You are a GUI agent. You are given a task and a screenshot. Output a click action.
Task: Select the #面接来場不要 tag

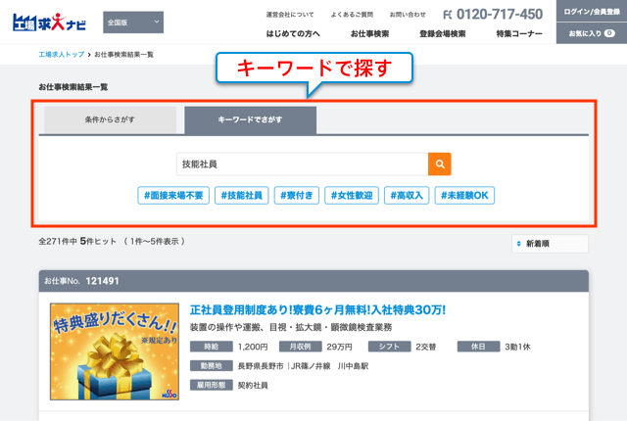tap(172, 195)
